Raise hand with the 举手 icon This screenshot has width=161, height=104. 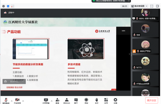pos(97,101)
